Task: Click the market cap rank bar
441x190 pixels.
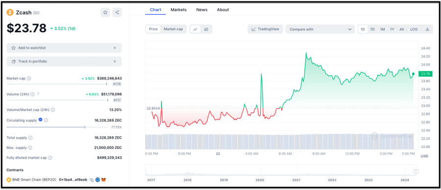Action: click(57, 84)
